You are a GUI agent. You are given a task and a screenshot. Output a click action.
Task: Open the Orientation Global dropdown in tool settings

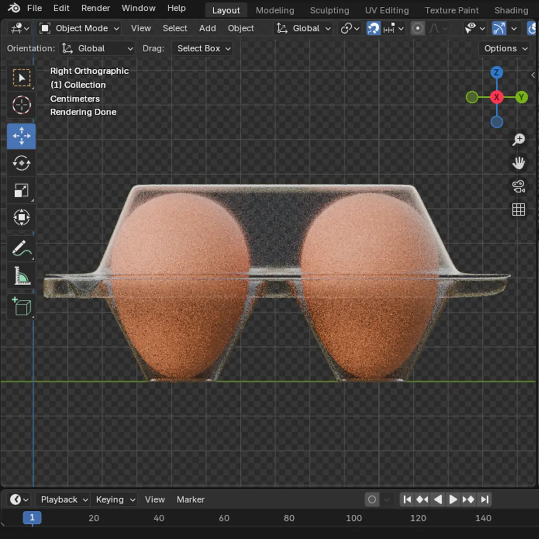[97, 49]
